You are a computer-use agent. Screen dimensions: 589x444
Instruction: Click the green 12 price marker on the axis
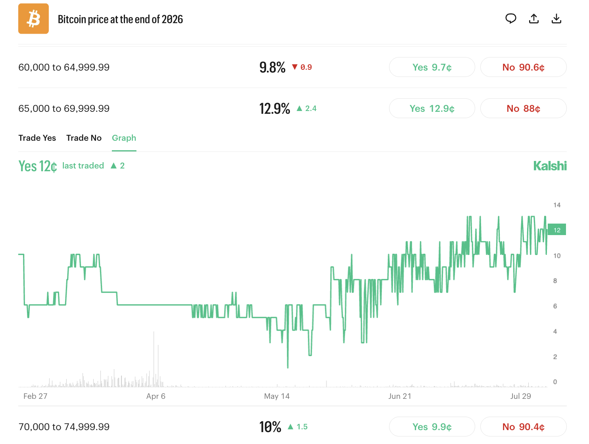557,230
